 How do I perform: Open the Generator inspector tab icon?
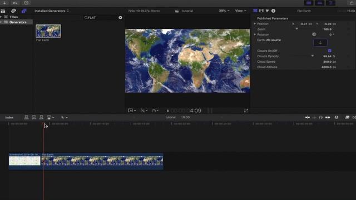[255, 11]
